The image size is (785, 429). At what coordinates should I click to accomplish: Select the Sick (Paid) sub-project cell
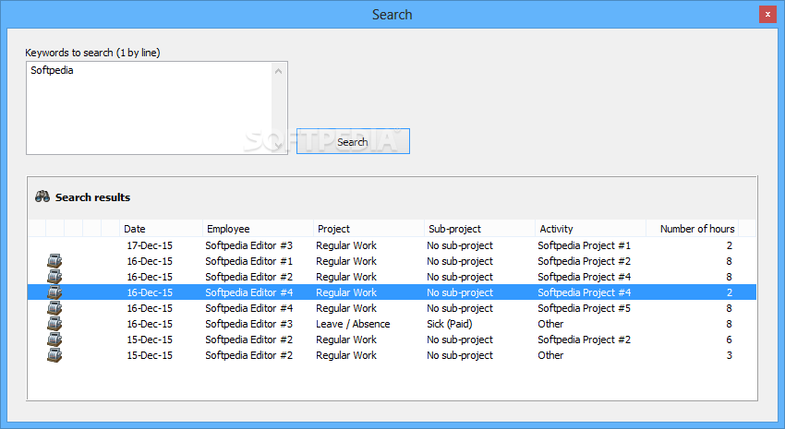(x=450, y=324)
